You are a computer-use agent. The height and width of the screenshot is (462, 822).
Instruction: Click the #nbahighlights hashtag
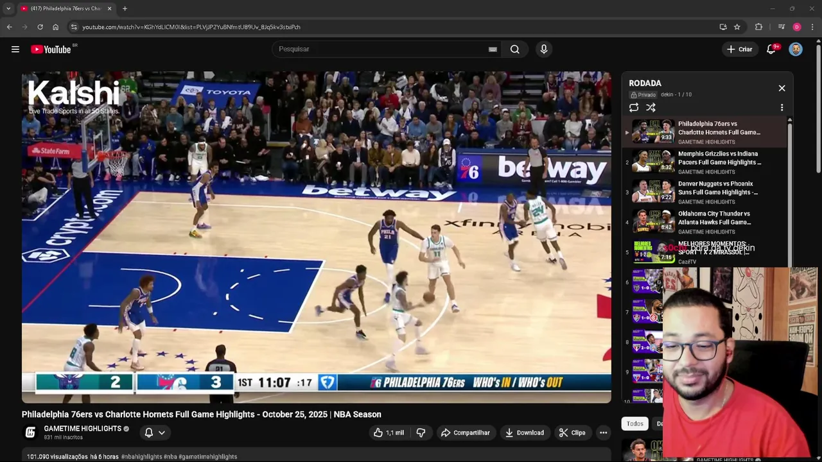tap(141, 457)
